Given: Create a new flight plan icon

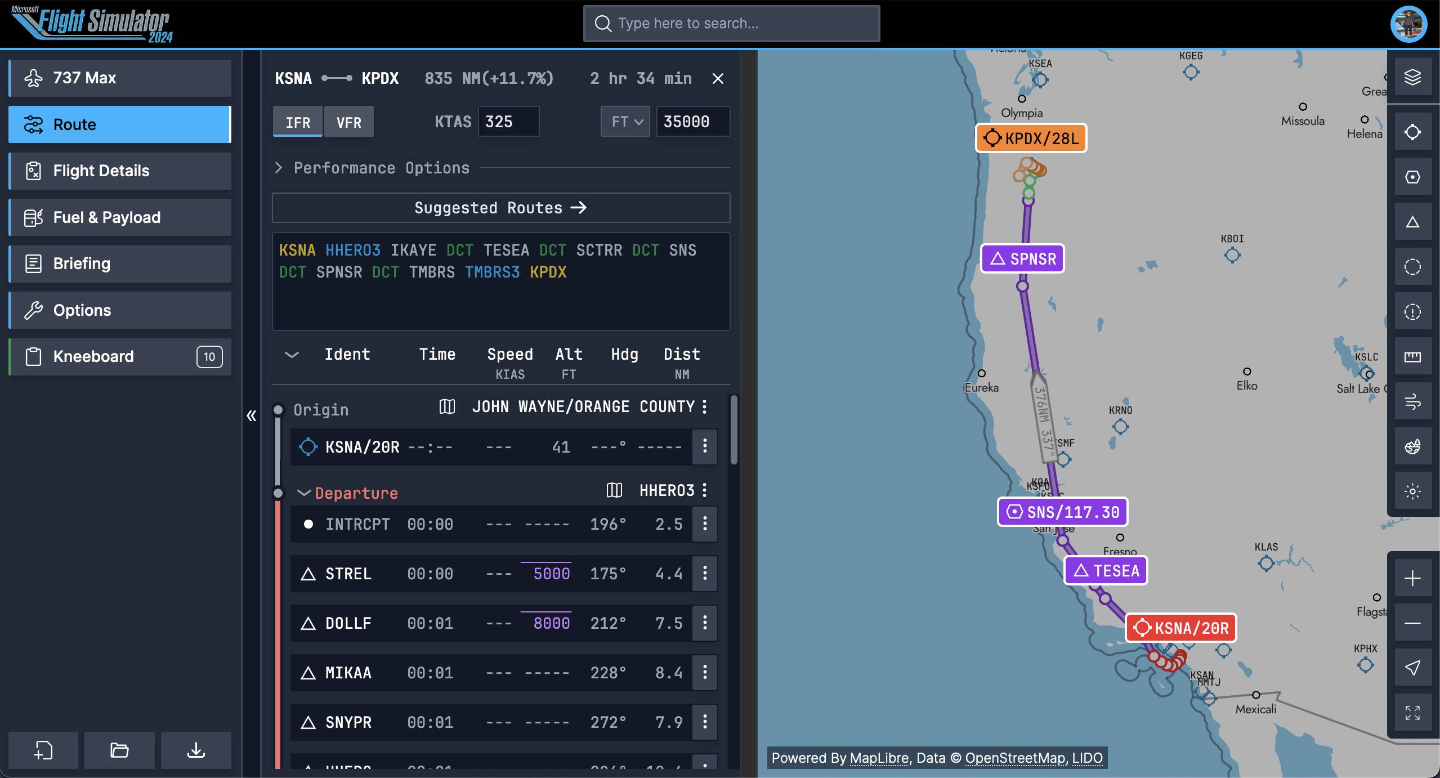Looking at the screenshot, I should coord(43,750).
